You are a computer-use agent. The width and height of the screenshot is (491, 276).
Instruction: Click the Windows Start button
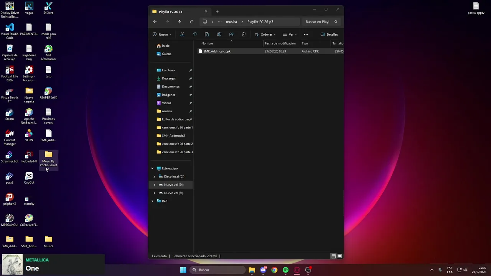click(183, 270)
